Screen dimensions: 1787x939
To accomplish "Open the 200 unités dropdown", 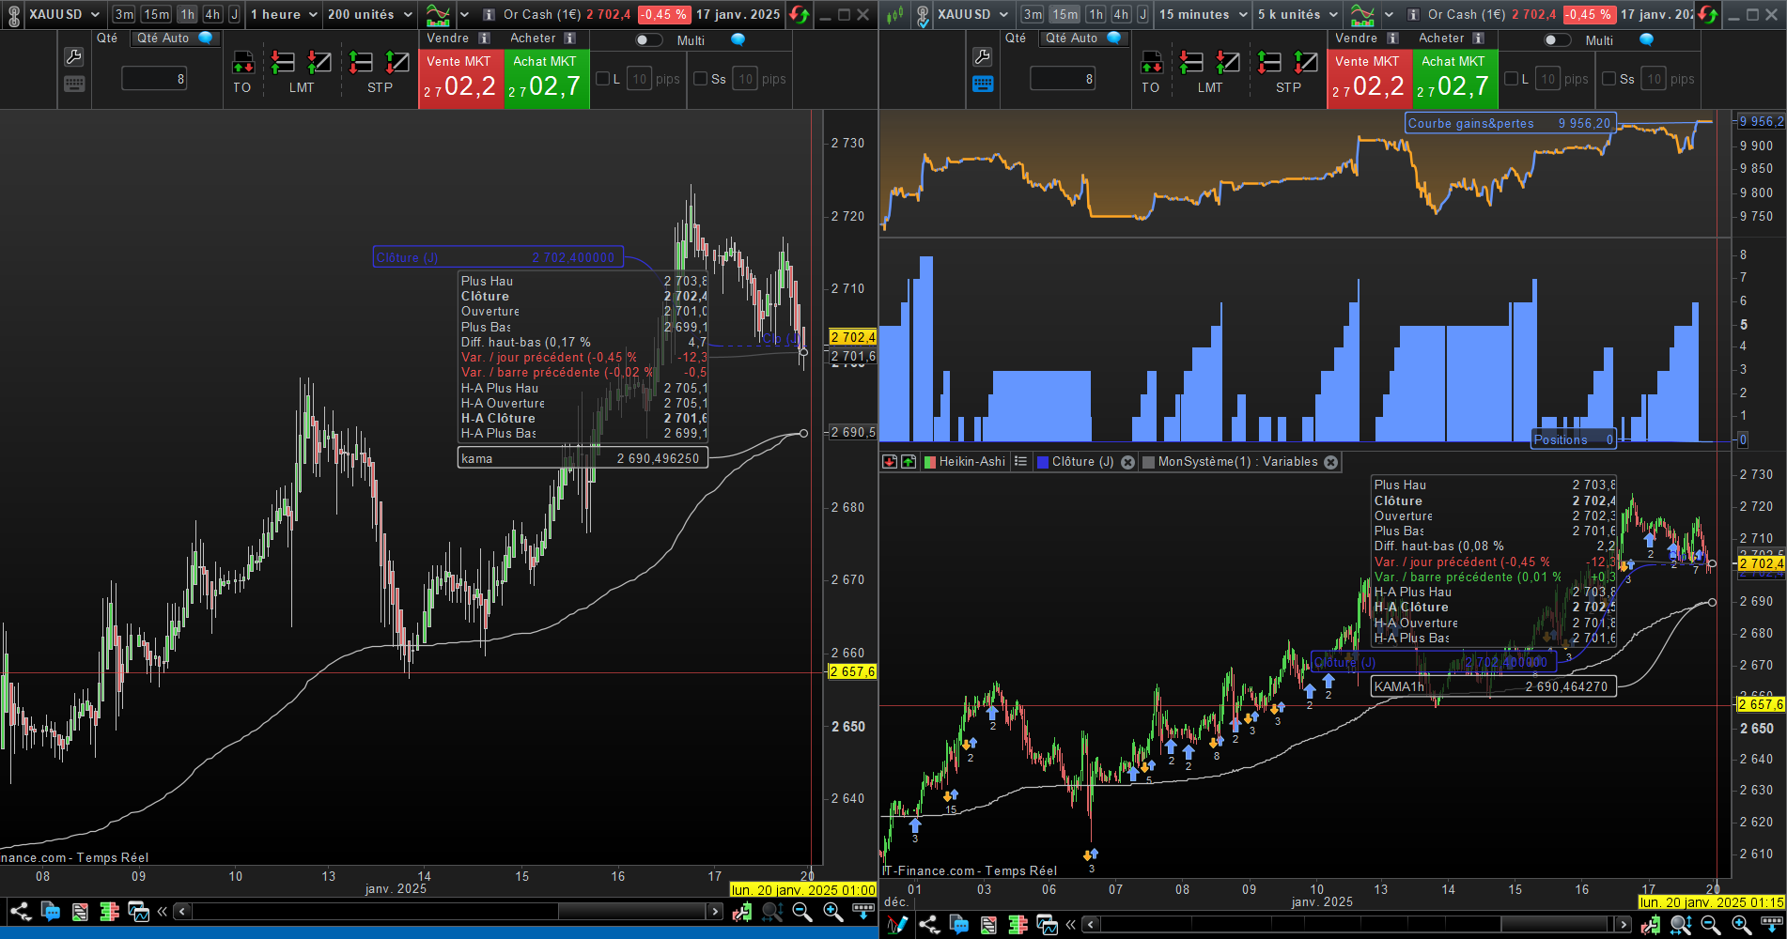I will (369, 15).
